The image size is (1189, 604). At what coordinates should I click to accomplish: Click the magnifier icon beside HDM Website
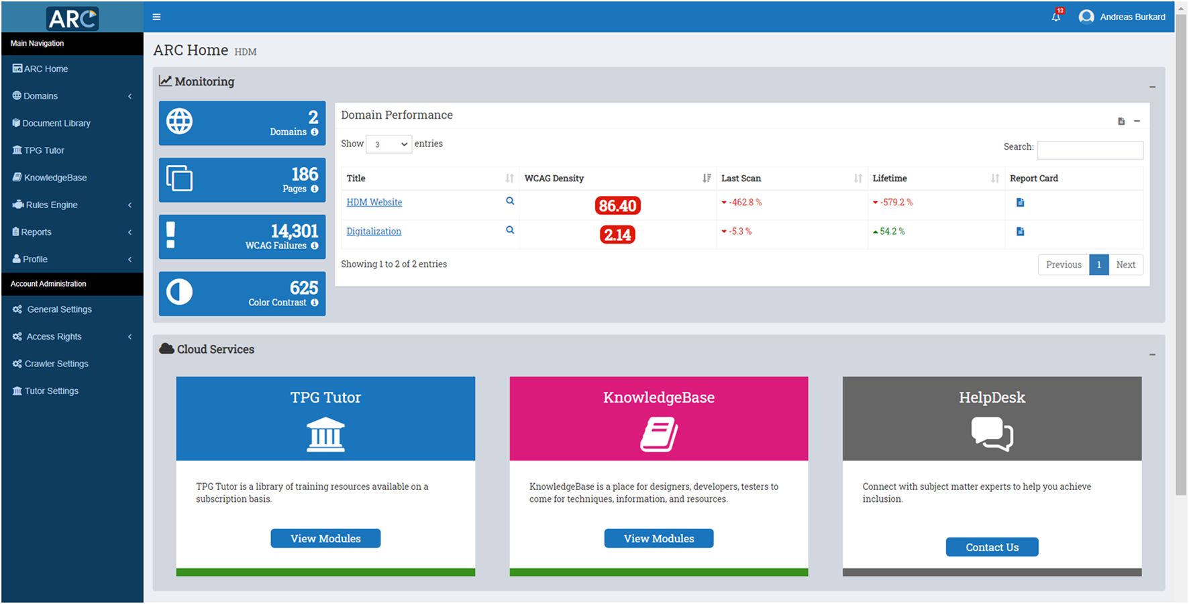pyautogui.click(x=510, y=201)
